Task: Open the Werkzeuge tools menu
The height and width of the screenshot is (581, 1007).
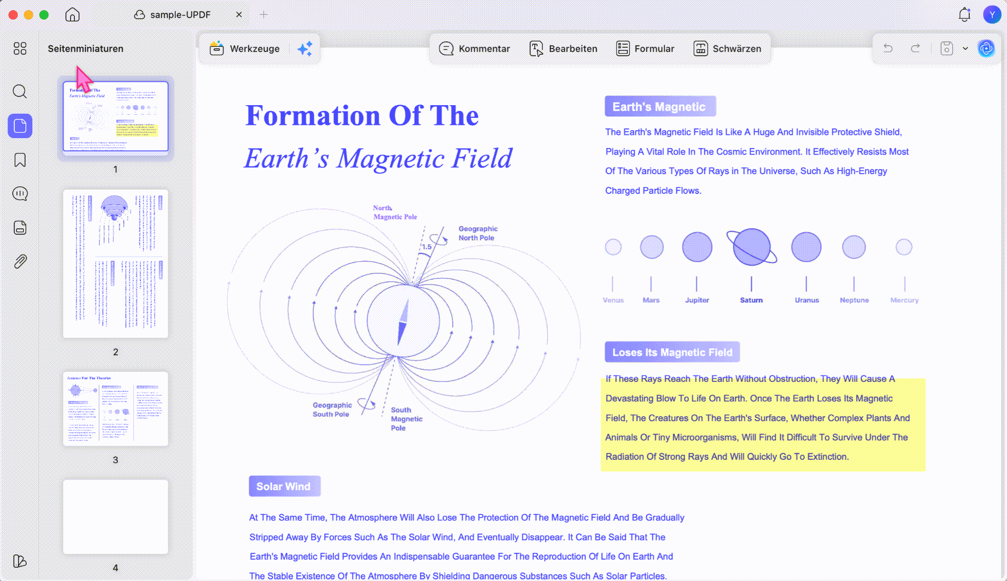Action: (x=245, y=48)
